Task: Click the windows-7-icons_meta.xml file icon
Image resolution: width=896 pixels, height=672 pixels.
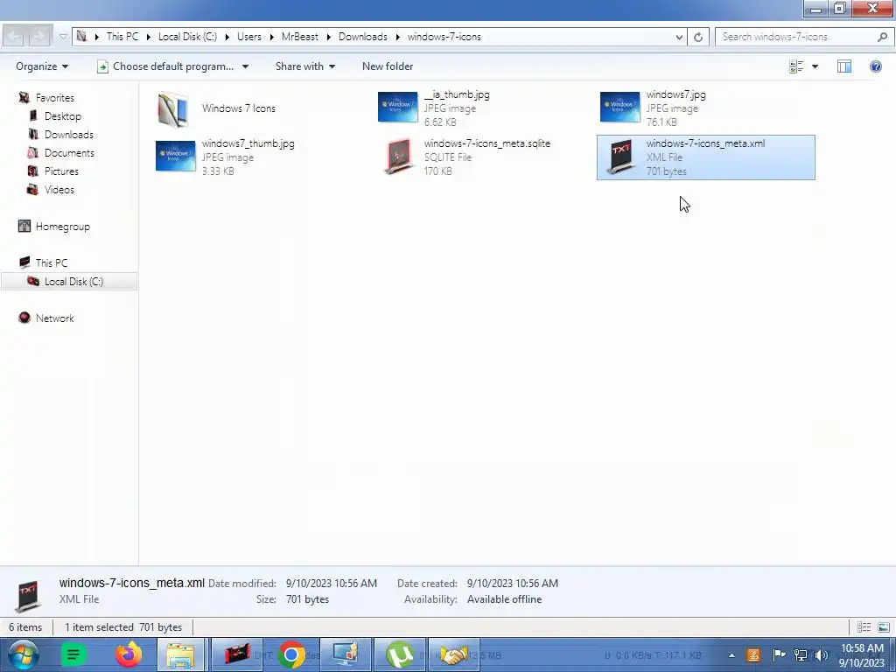Action: [x=620, y=157]
